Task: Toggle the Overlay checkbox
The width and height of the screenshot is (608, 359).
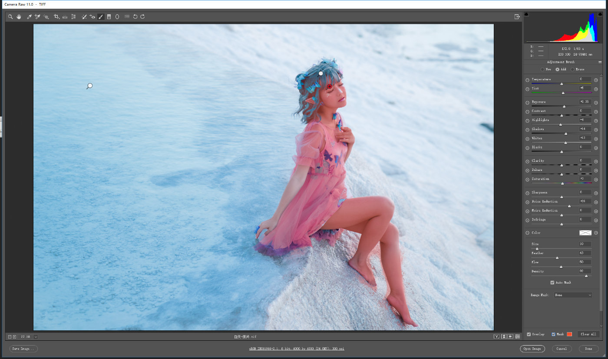Action: (x=529, y=334)
